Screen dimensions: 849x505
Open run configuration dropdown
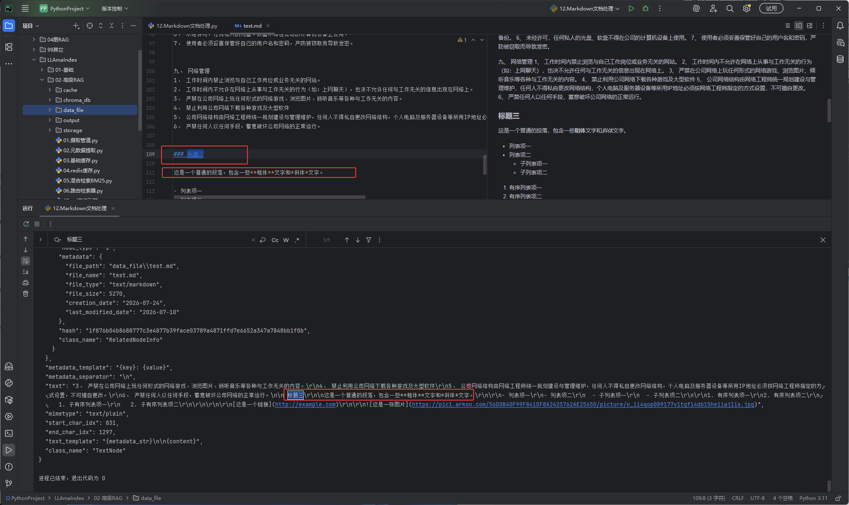585,8
